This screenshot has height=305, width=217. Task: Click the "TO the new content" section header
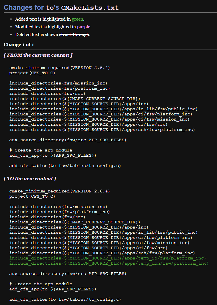pos(30,178)
